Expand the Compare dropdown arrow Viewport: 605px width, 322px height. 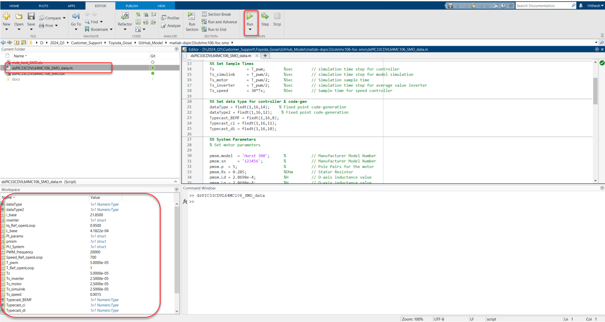(64, 18)
